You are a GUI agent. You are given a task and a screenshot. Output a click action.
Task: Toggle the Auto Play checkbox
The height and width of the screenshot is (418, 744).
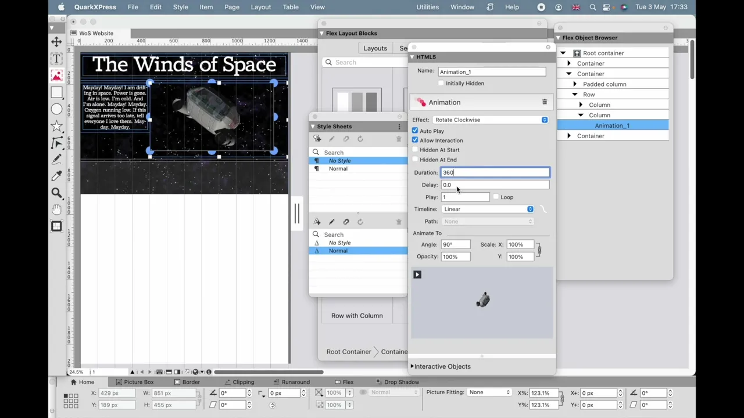(x=415, y=131)
